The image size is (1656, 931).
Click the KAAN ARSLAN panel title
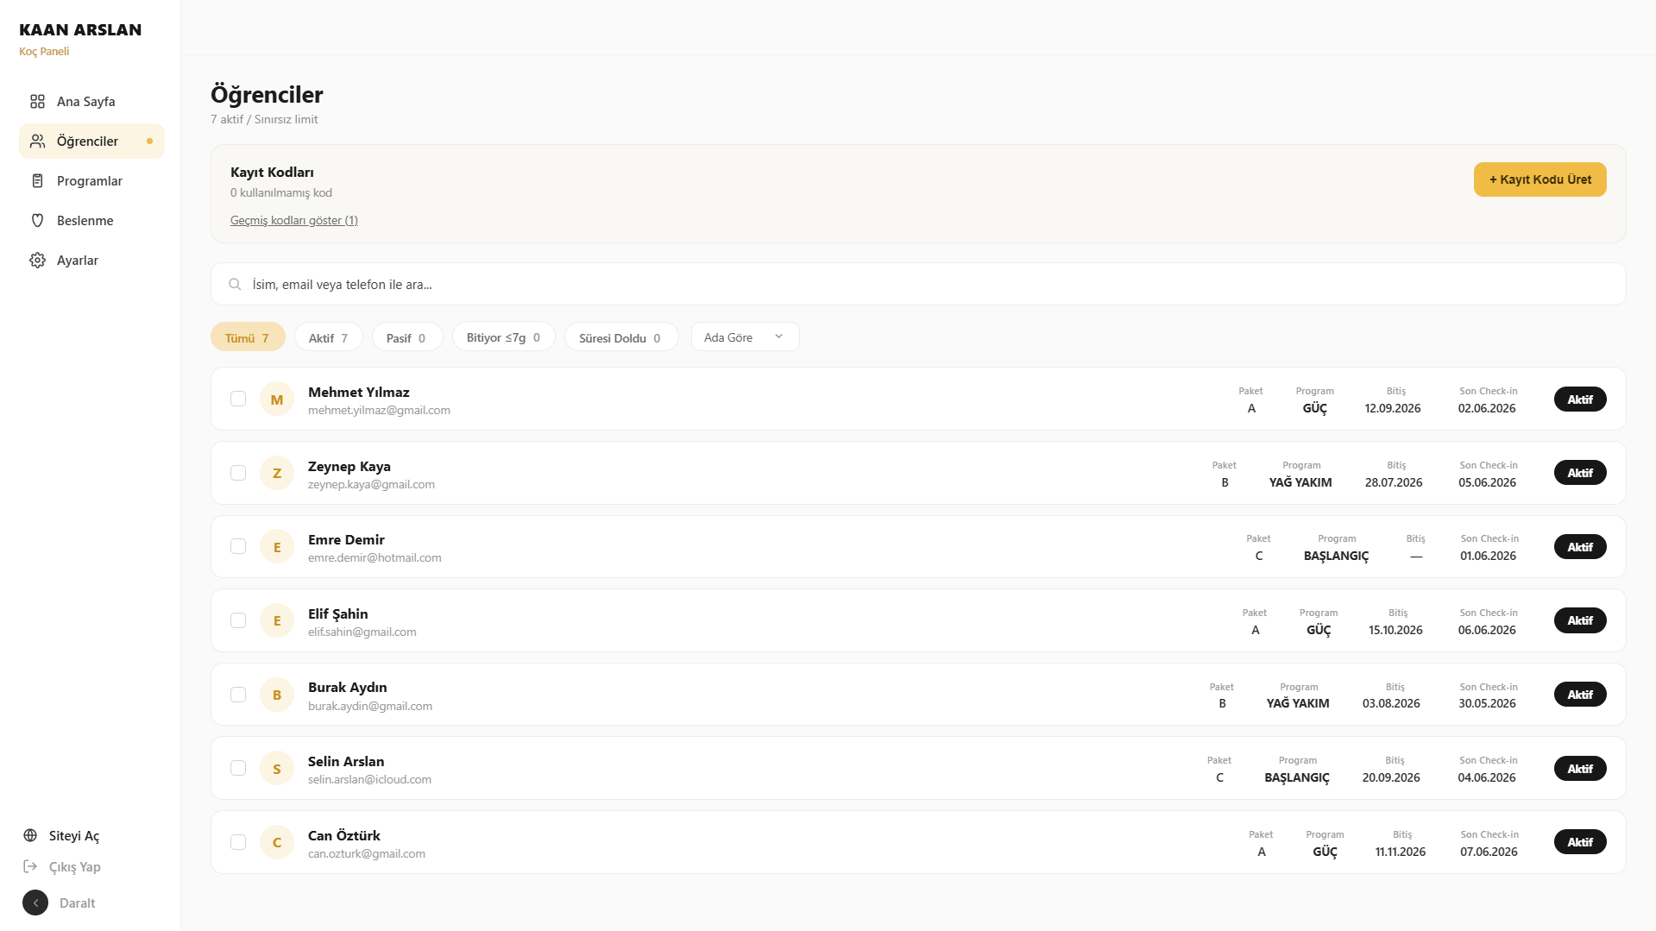pos(80,29)
